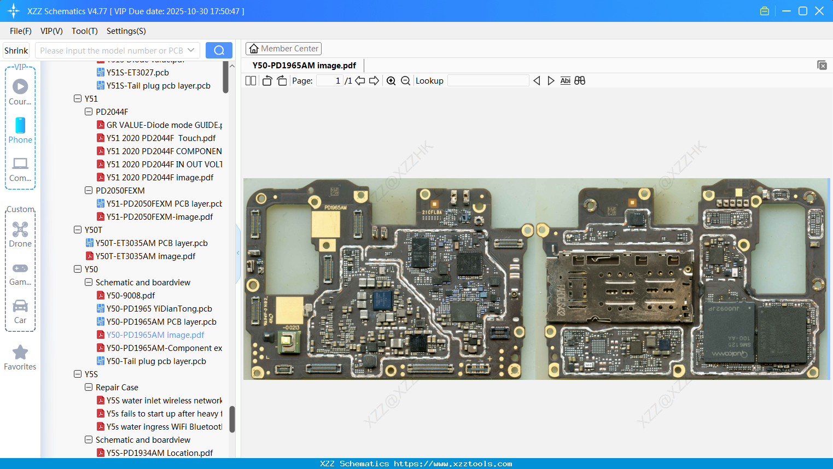Open the Car category
The image size is (833, 469).
(20, 311)
